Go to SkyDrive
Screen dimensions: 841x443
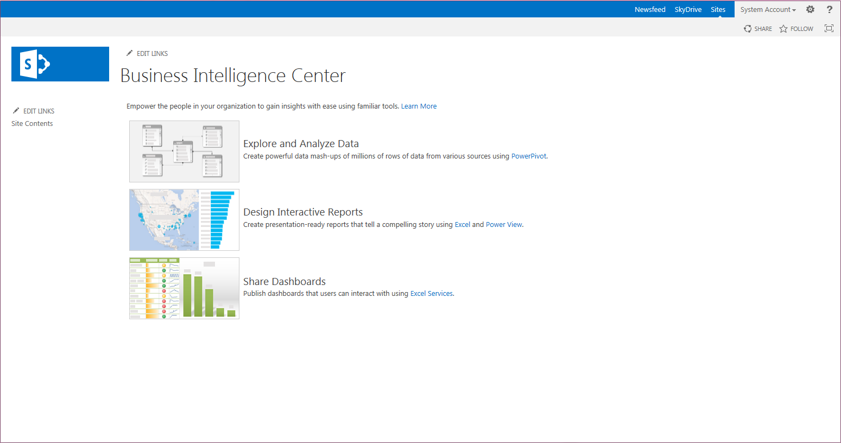[688, 9]
